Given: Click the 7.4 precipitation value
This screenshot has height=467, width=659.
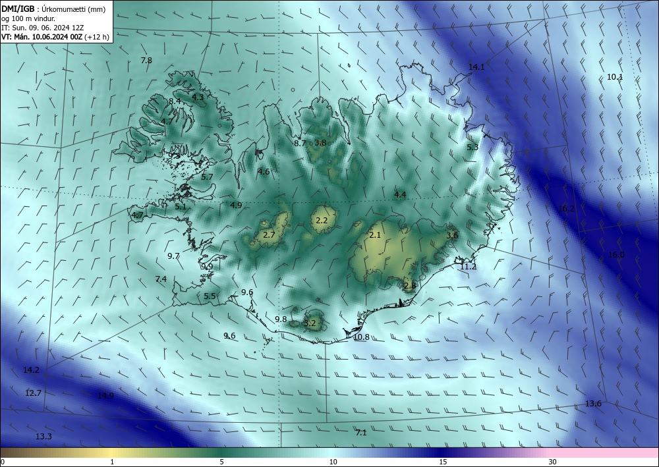Looking at the screenshot, I should pos(161,279).
